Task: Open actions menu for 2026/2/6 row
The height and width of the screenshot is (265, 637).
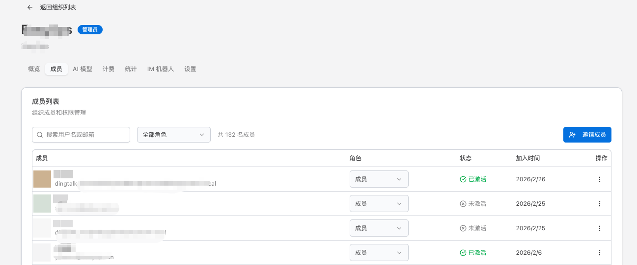Action: (x=600, y=253)
